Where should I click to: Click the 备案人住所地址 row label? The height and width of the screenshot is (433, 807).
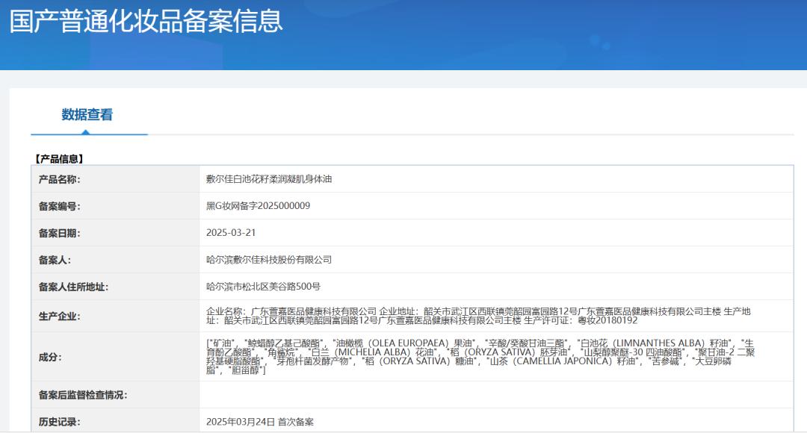75,287
